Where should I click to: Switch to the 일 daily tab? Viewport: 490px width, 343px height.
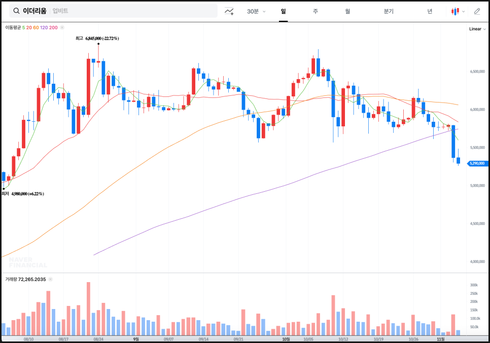coord(283,11)
